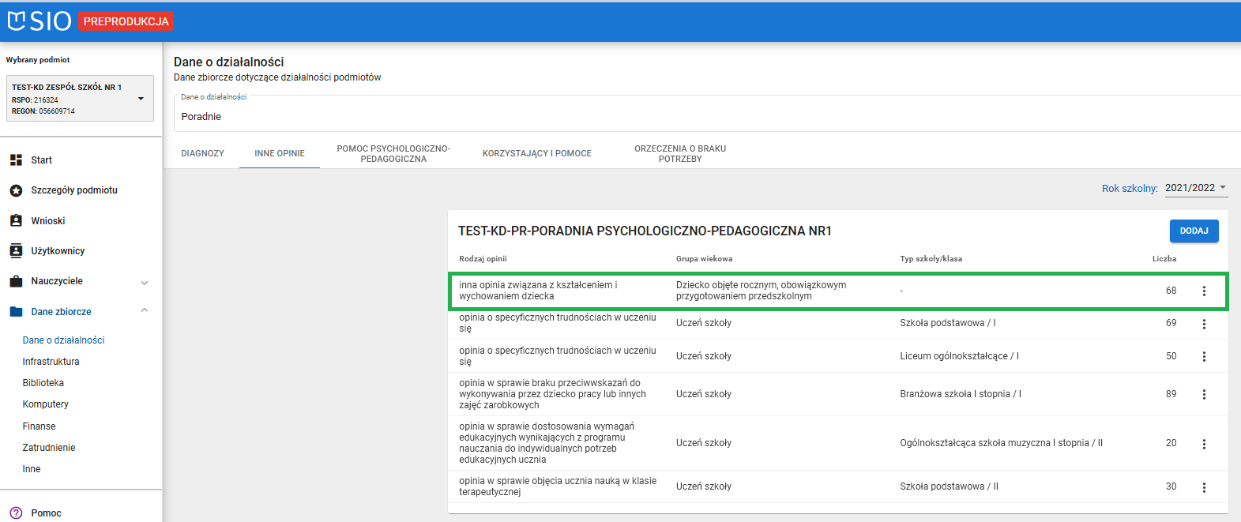Viewport: 1241px width, 522px height.
Task: Open the Inne submenu link
Action: (32, 469)
